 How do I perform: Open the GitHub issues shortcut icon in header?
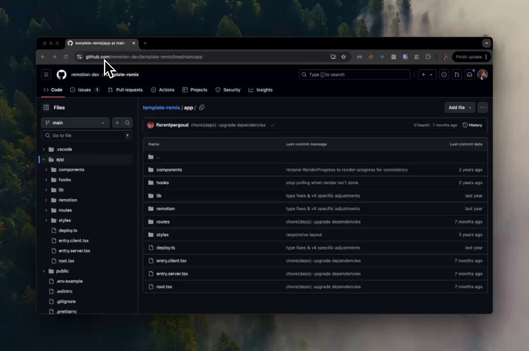pyautogui.click(x=444, y=75)
